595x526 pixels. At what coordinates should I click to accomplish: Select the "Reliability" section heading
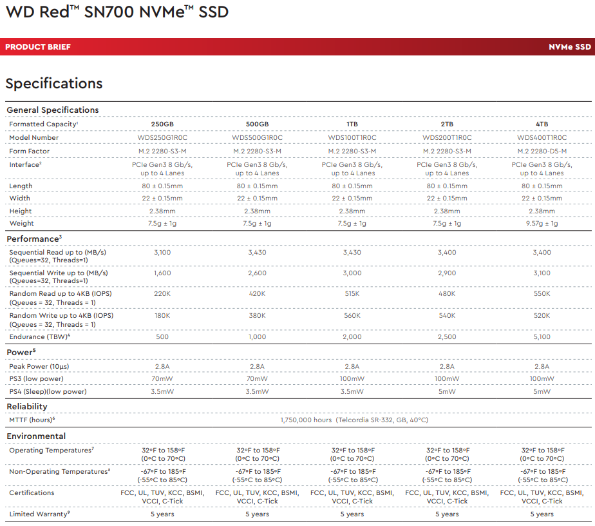pyautogui.click(x=27, y=406)
